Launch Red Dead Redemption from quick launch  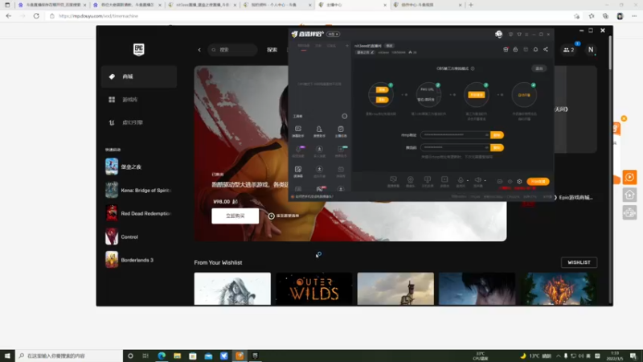(x=137, y=213)
